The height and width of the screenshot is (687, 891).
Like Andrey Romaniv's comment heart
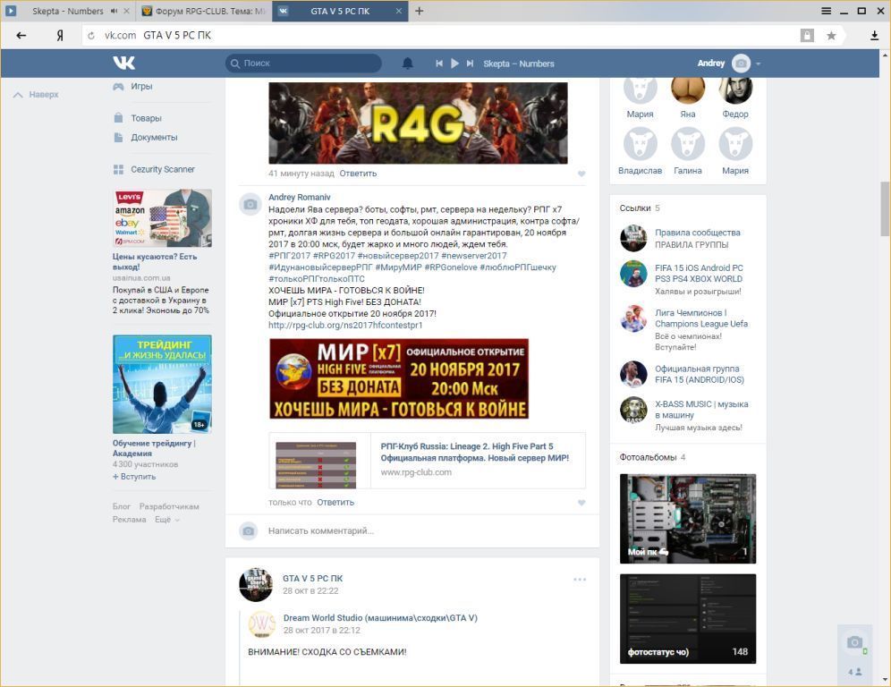(581, 503)
